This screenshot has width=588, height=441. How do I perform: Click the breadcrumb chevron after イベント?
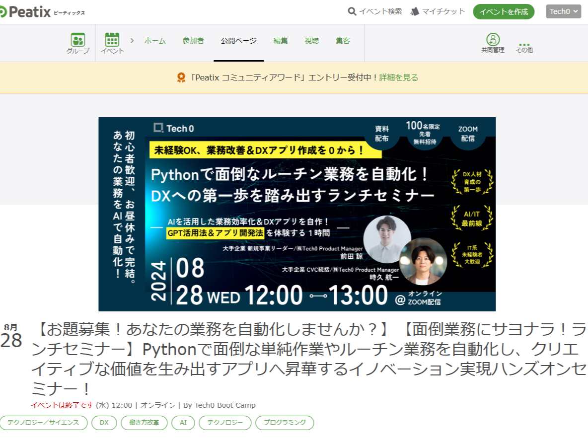[132, 41]
